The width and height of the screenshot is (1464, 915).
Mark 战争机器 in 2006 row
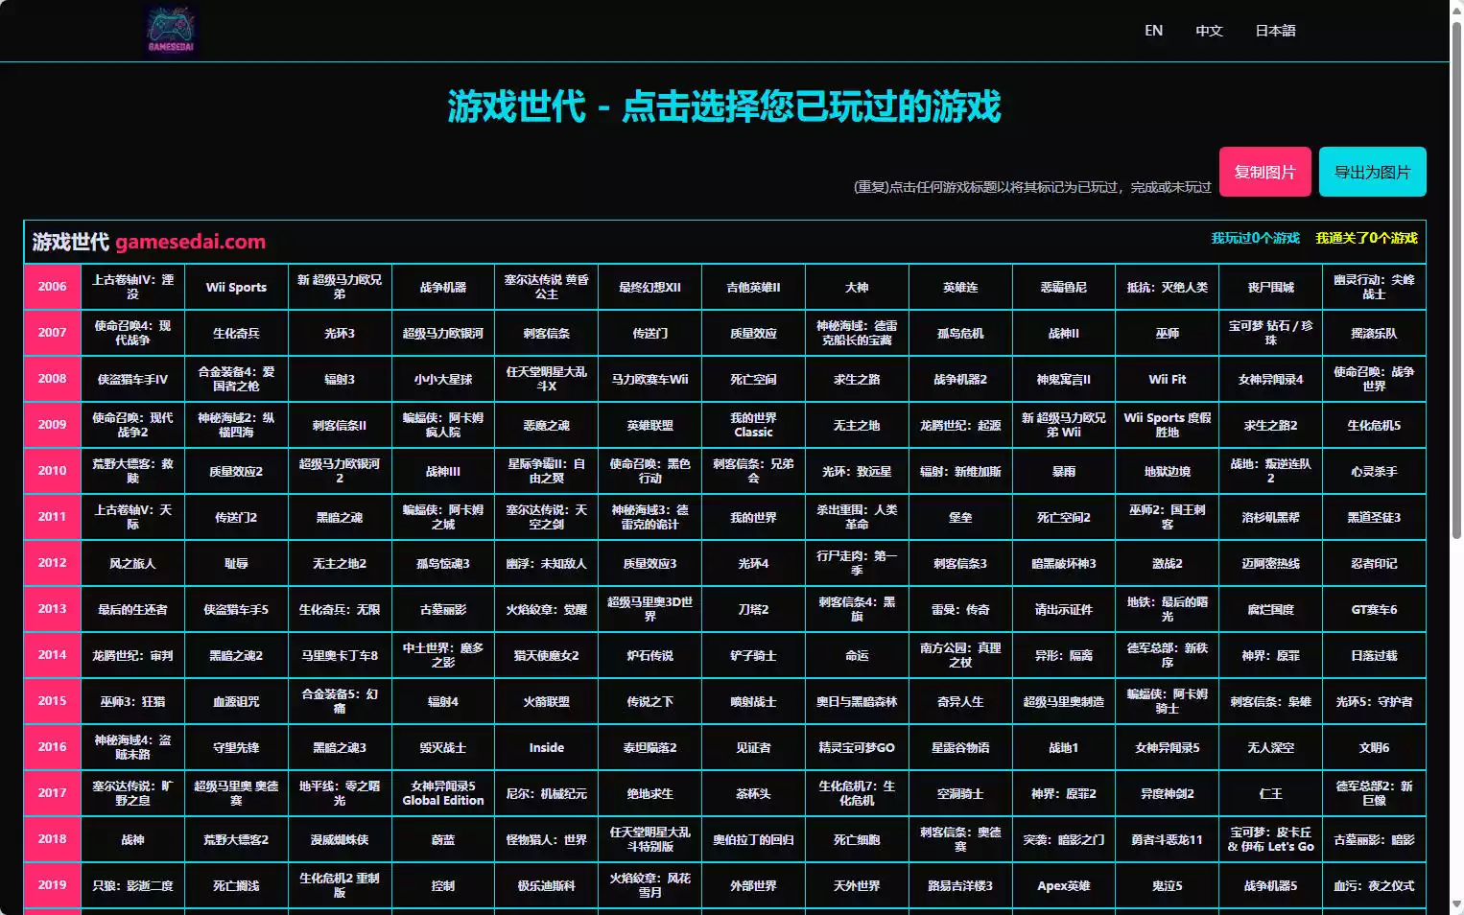coord(443,287)
